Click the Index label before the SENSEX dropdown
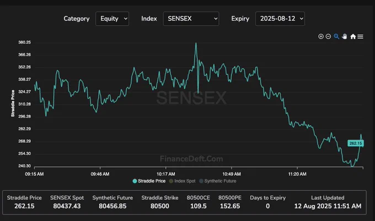 pyautogui.click(x=149, y=19)
